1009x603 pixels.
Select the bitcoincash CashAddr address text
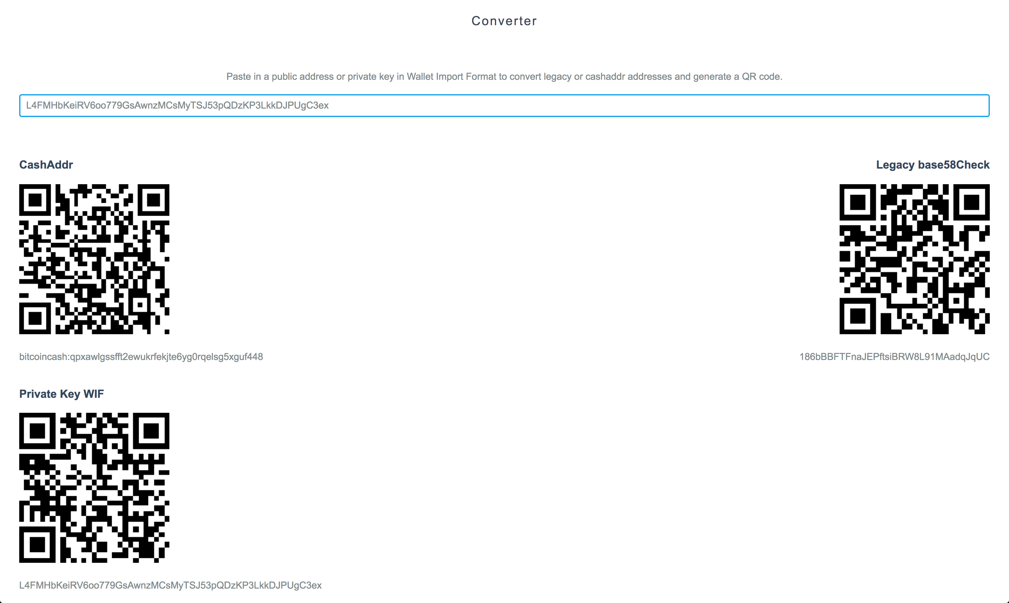click(141, 357)
